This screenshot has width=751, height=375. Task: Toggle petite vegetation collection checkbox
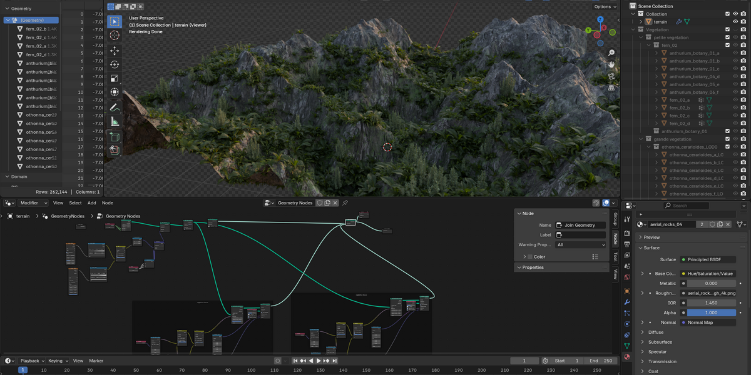point(727,37)
